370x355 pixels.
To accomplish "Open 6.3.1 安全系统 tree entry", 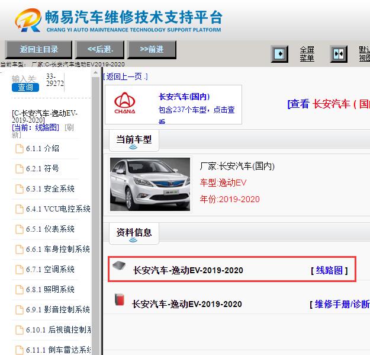I will (x=50, y=189).
